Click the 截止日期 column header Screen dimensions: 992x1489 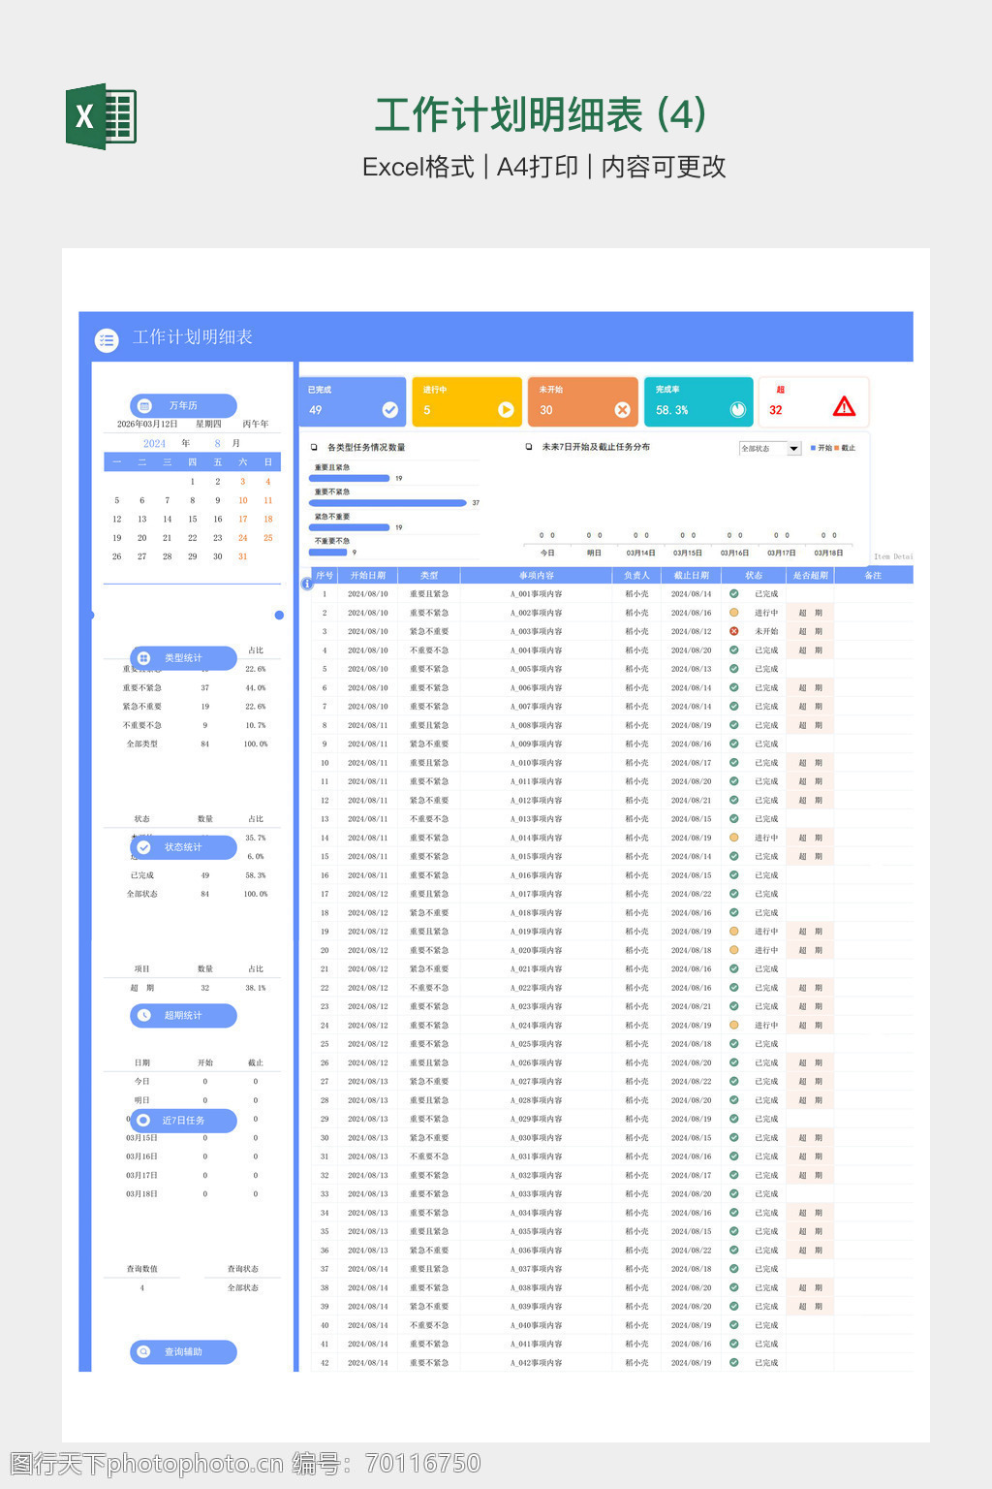coord(691,576)
